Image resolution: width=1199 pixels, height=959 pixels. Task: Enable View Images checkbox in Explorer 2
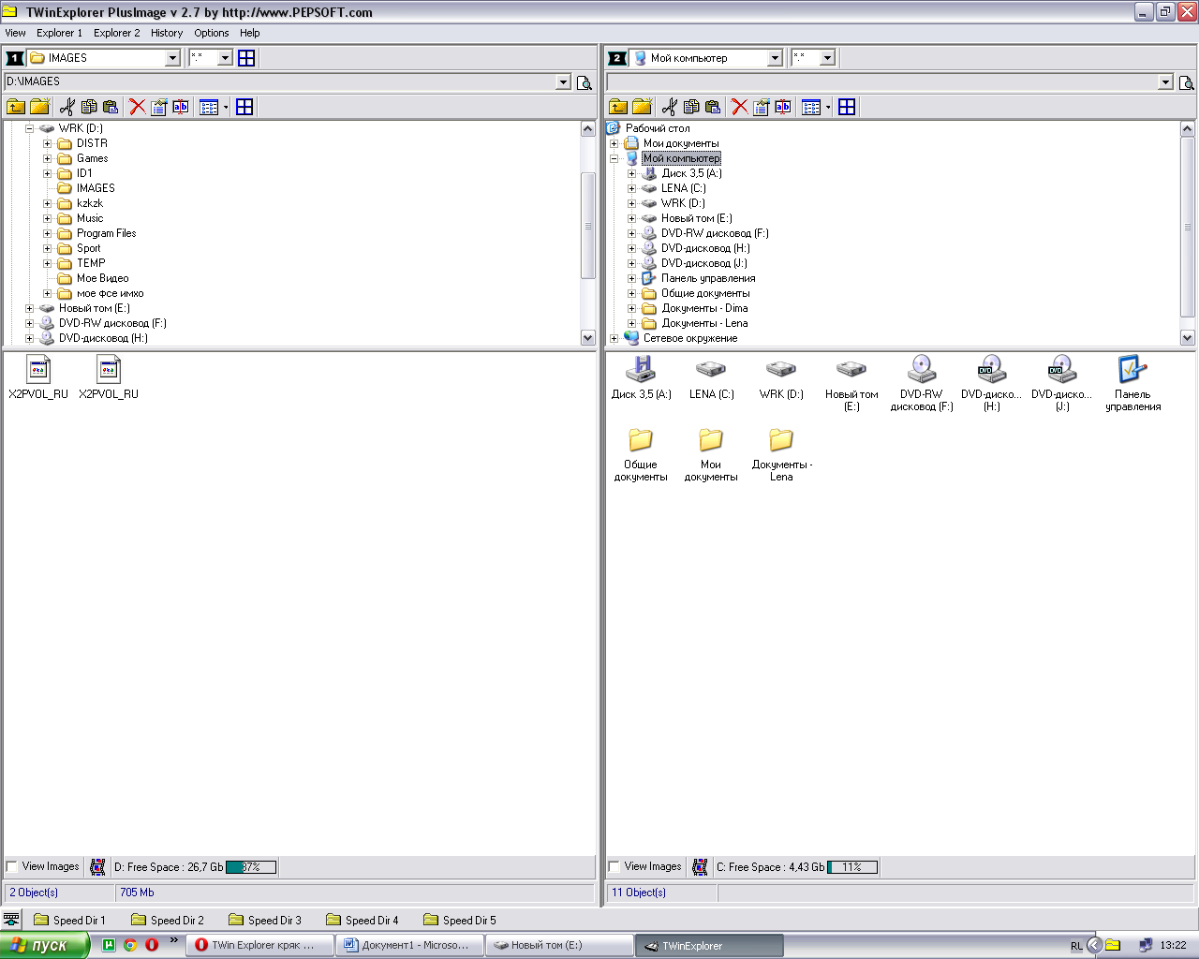[x=614, y=866]
